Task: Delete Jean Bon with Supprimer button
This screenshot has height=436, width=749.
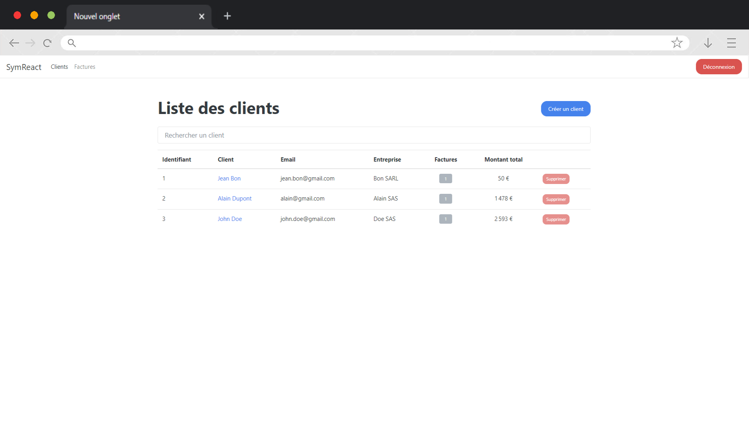Action: pyautogui.click(x=556, y=179)
